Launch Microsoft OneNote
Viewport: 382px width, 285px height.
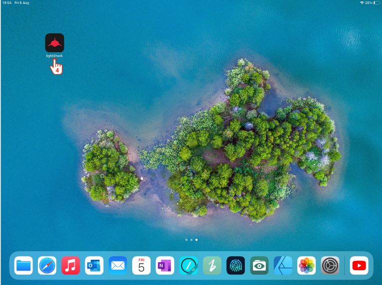click(165, 265)
